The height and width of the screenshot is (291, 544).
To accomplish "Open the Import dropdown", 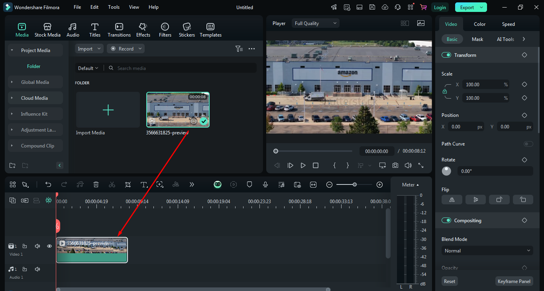I will click(89, 48).
